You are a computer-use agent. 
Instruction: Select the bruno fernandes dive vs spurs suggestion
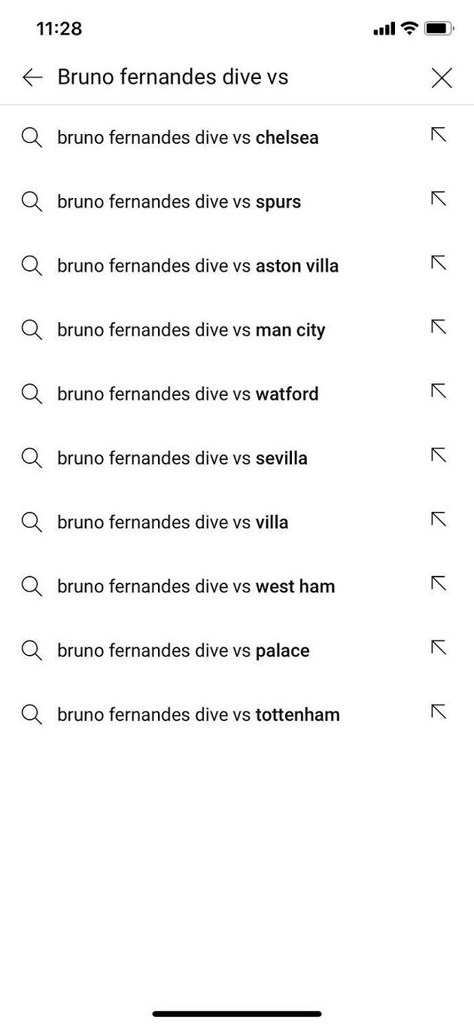pyautogui.click(x=179, y=202)
